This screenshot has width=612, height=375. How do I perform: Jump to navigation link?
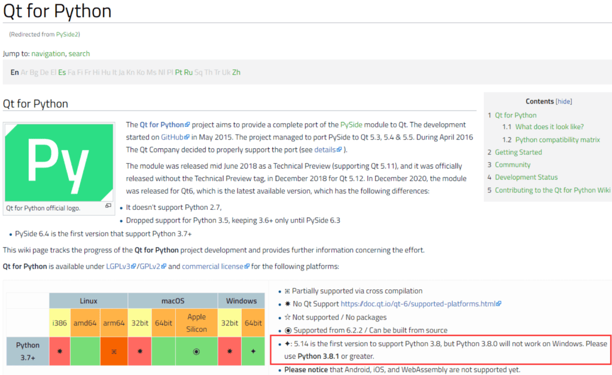[48, 53]
